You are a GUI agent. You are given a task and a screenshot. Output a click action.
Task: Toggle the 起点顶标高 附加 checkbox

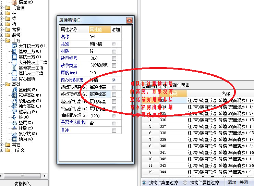[x=114, y=87]
